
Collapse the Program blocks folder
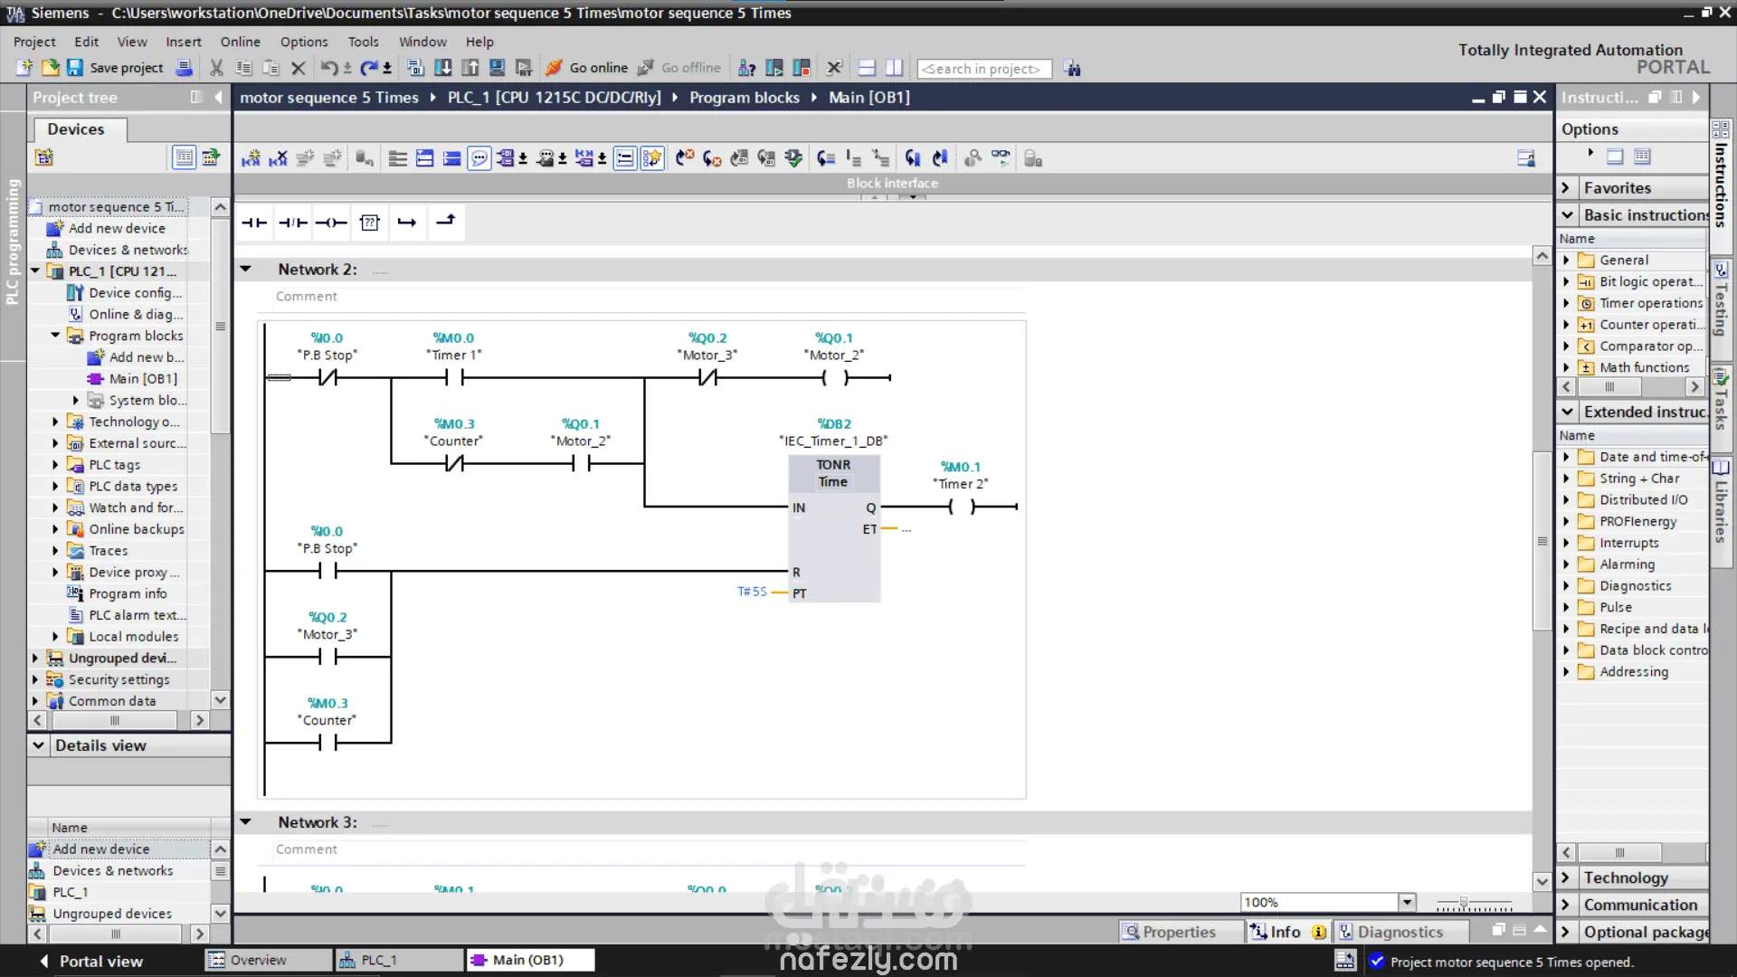pyautogui.click(x=55, y=336)
